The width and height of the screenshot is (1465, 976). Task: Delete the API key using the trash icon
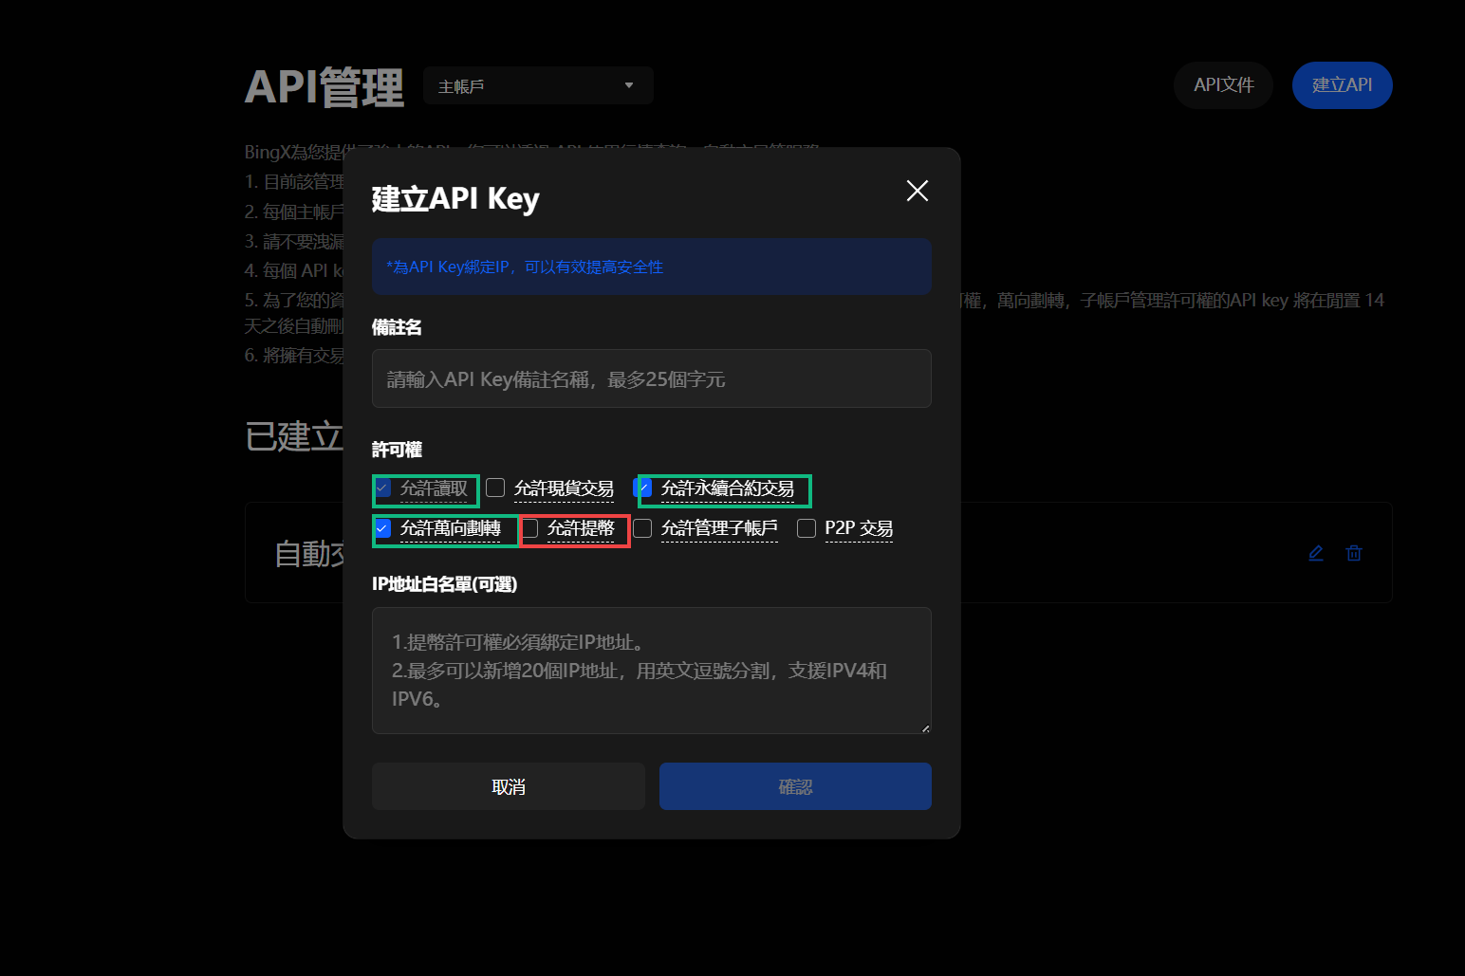pyautogui.click(x=1353, y=553)
